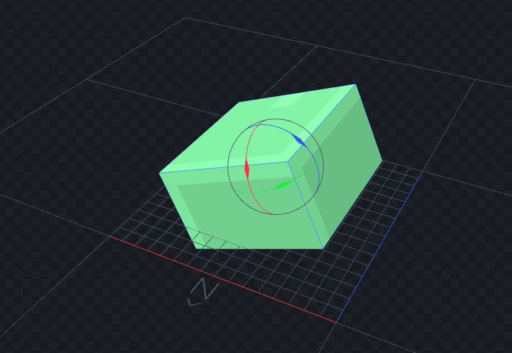Grab the red rotation handle on the gizmo
512x353 pixels.
pyautogui.click(x=247, y=168)
